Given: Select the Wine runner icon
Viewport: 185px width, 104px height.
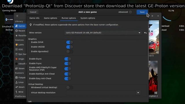Looking at the screenshot, I should coord(16,92).
